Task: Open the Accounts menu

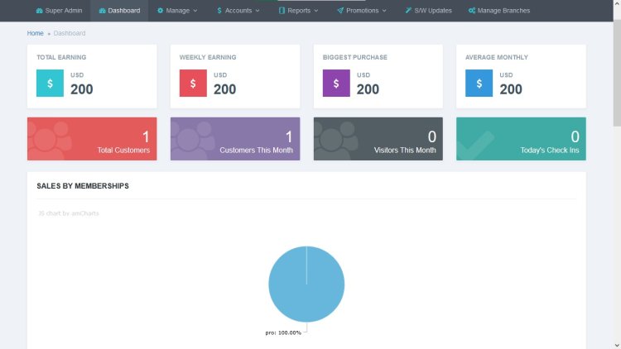Action: point(238,11)
